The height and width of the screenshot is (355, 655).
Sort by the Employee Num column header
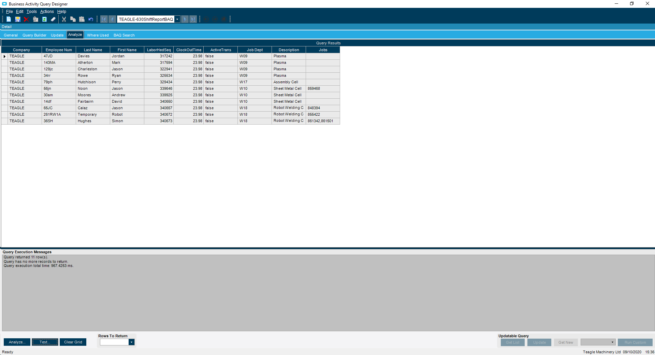click(x=59, y=50)
